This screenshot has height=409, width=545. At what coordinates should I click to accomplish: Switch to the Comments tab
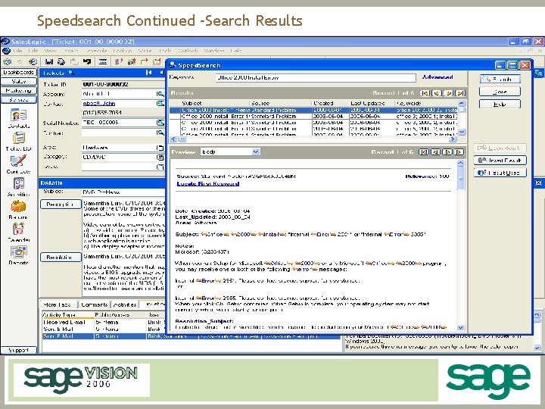tap(94, 304)
